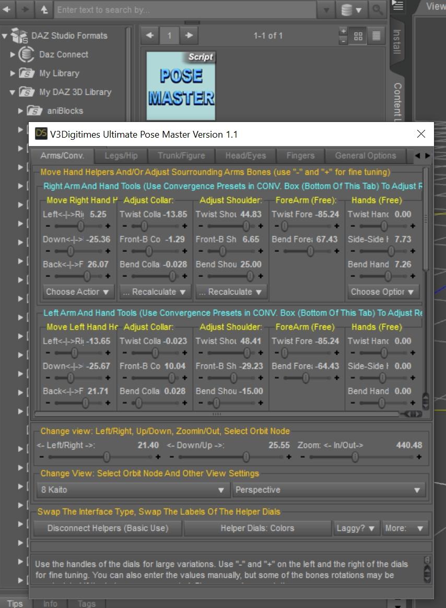The width and height of the screenshot is (446, 608).
Task: Open the Choose Action dropdown for right hand
Action: (x=77, y=292)
